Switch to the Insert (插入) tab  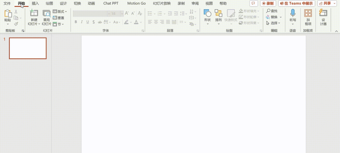click(x=35, y=3)
